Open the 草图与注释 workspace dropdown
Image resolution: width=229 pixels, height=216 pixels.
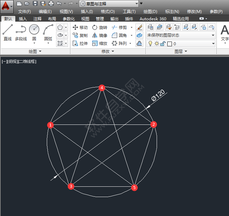109,4
